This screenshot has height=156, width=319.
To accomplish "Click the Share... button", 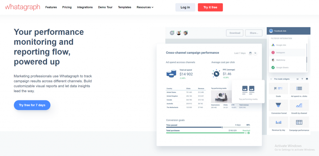I will (254, 33).
